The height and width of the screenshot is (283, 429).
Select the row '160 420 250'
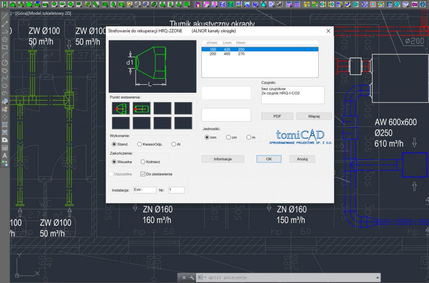(x=260, y=49)
